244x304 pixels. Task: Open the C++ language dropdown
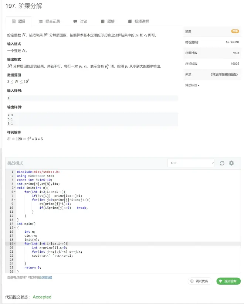tap(191, 163)
